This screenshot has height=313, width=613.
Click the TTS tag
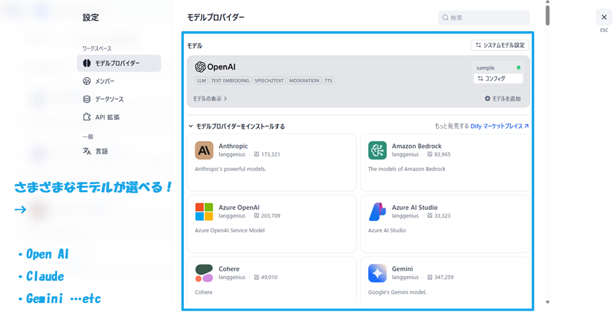click(x=329, y=81)
